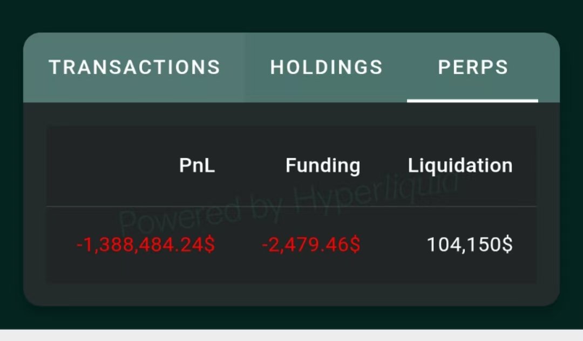Click the 104,150$ liquidation price
This screenshot has width=583, height=341.
[x=470, y=245]
